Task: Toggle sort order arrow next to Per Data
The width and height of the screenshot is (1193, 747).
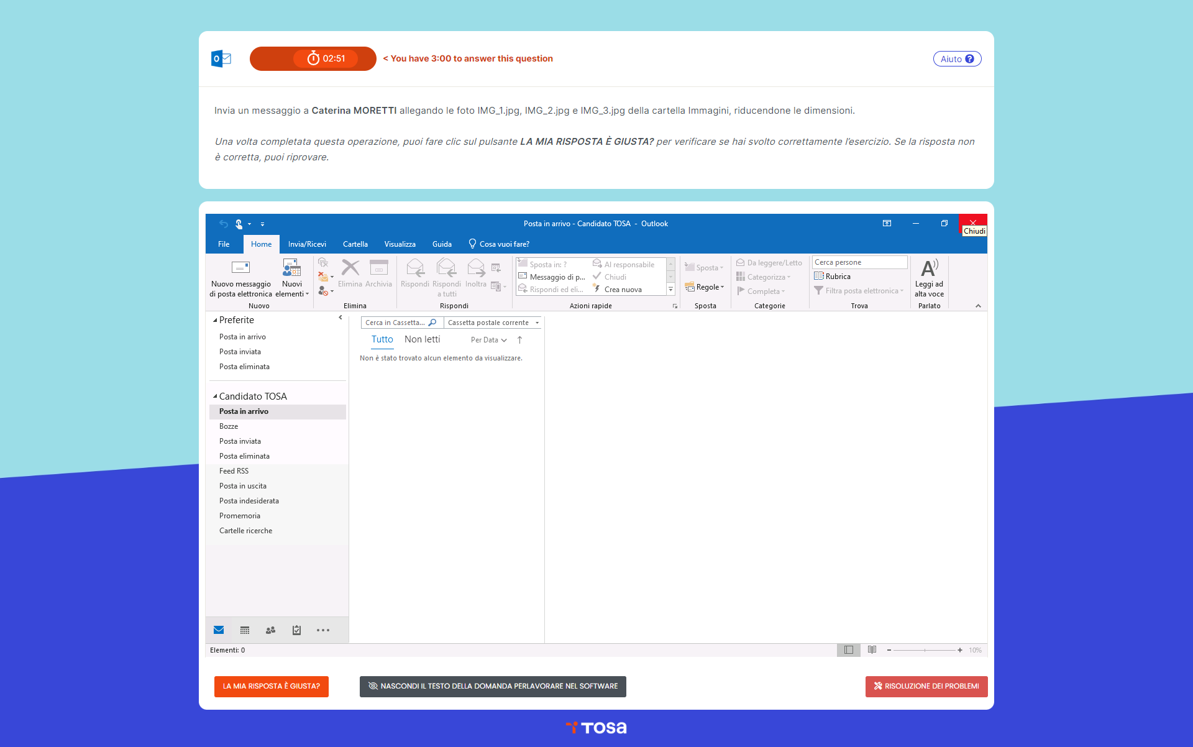Action: click(x=519, y=340)
